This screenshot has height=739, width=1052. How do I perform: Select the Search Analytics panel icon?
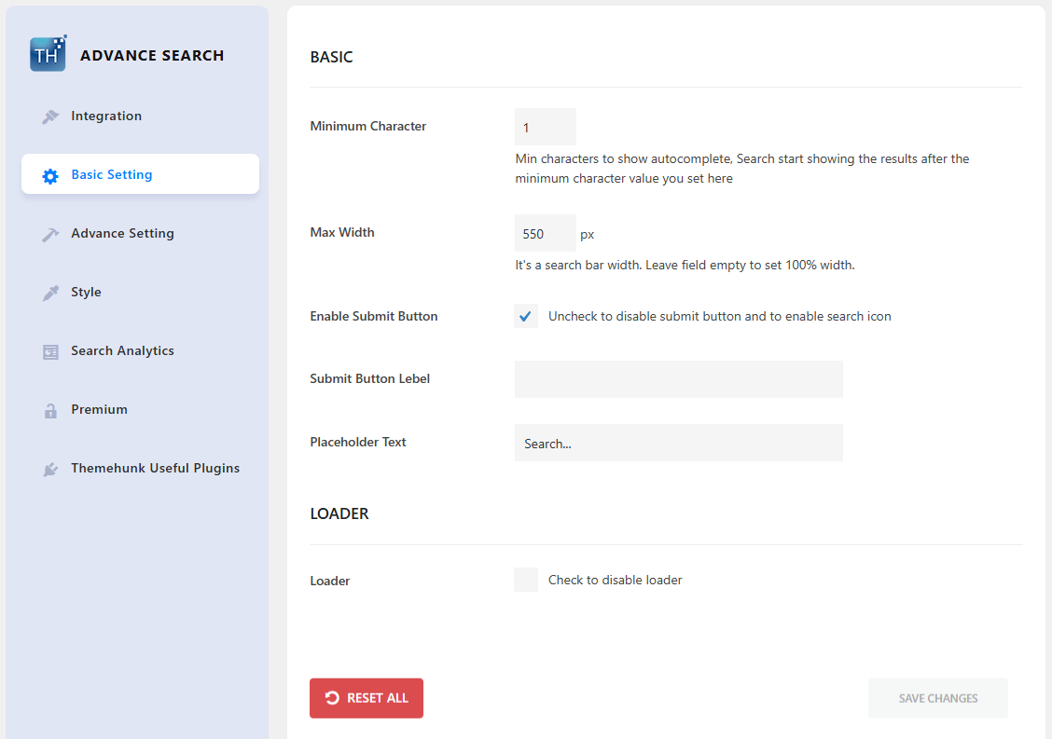click(50, 351)
